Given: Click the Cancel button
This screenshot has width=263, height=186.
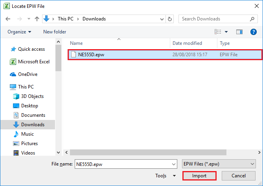Looking at the screenshot, I should coord(239,176).
